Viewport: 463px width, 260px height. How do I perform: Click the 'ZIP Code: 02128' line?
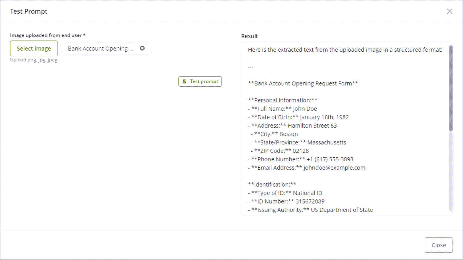280,151
